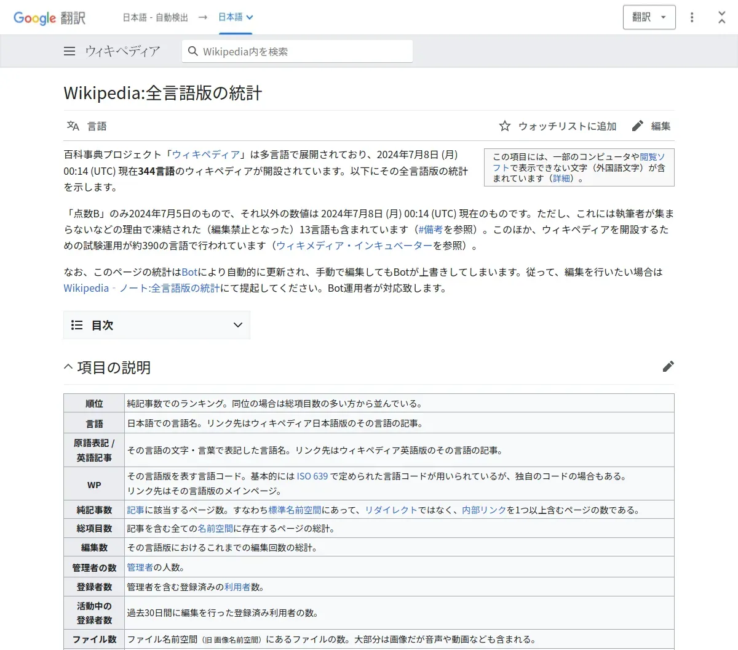The width and height of the screenshot is (738, 650).
Task: Select 日本語 - 自動検出 source language
Action: [155, 17]
